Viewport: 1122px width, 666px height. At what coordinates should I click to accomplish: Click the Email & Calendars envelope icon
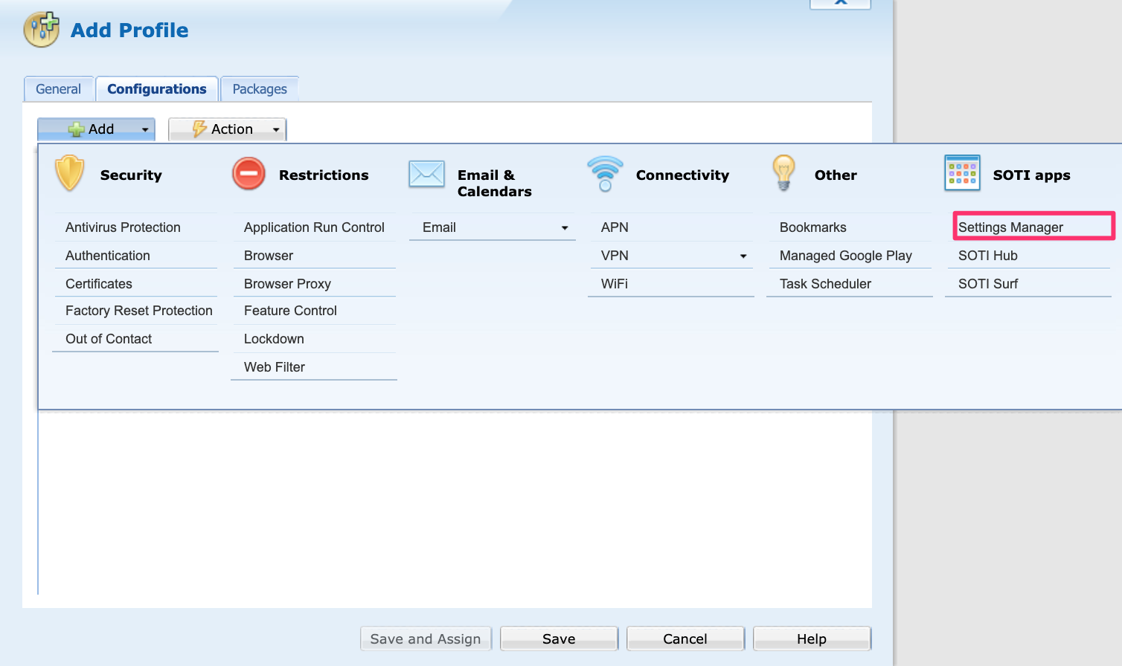tap(426, 175)
